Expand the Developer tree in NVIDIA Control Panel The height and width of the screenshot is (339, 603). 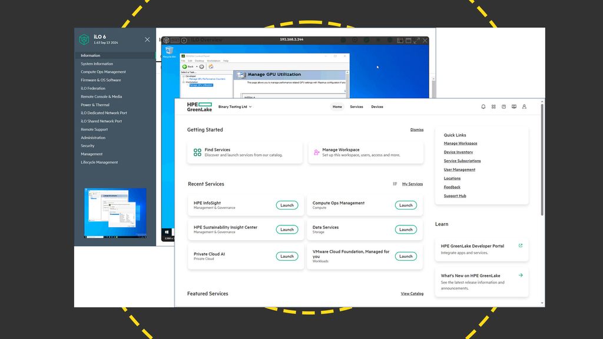click(x=183, y=75)
